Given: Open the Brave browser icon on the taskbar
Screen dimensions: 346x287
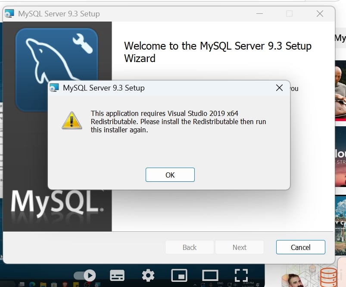Looking at the screenshot, I should [65, 284].
